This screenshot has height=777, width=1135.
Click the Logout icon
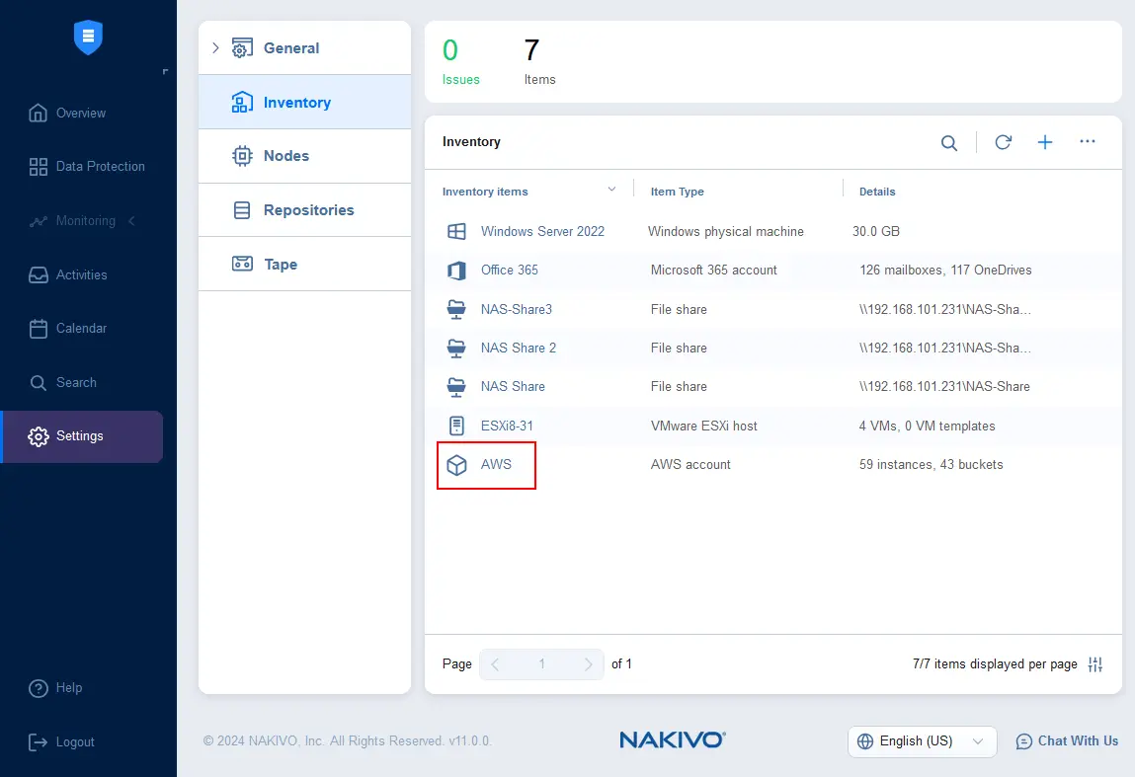(38, 741)
